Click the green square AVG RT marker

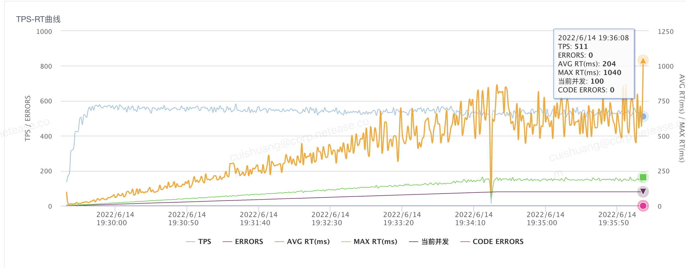click(643, 177)
